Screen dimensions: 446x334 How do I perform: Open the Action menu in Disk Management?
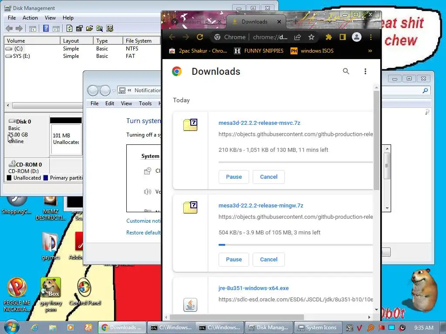(30, 17)
